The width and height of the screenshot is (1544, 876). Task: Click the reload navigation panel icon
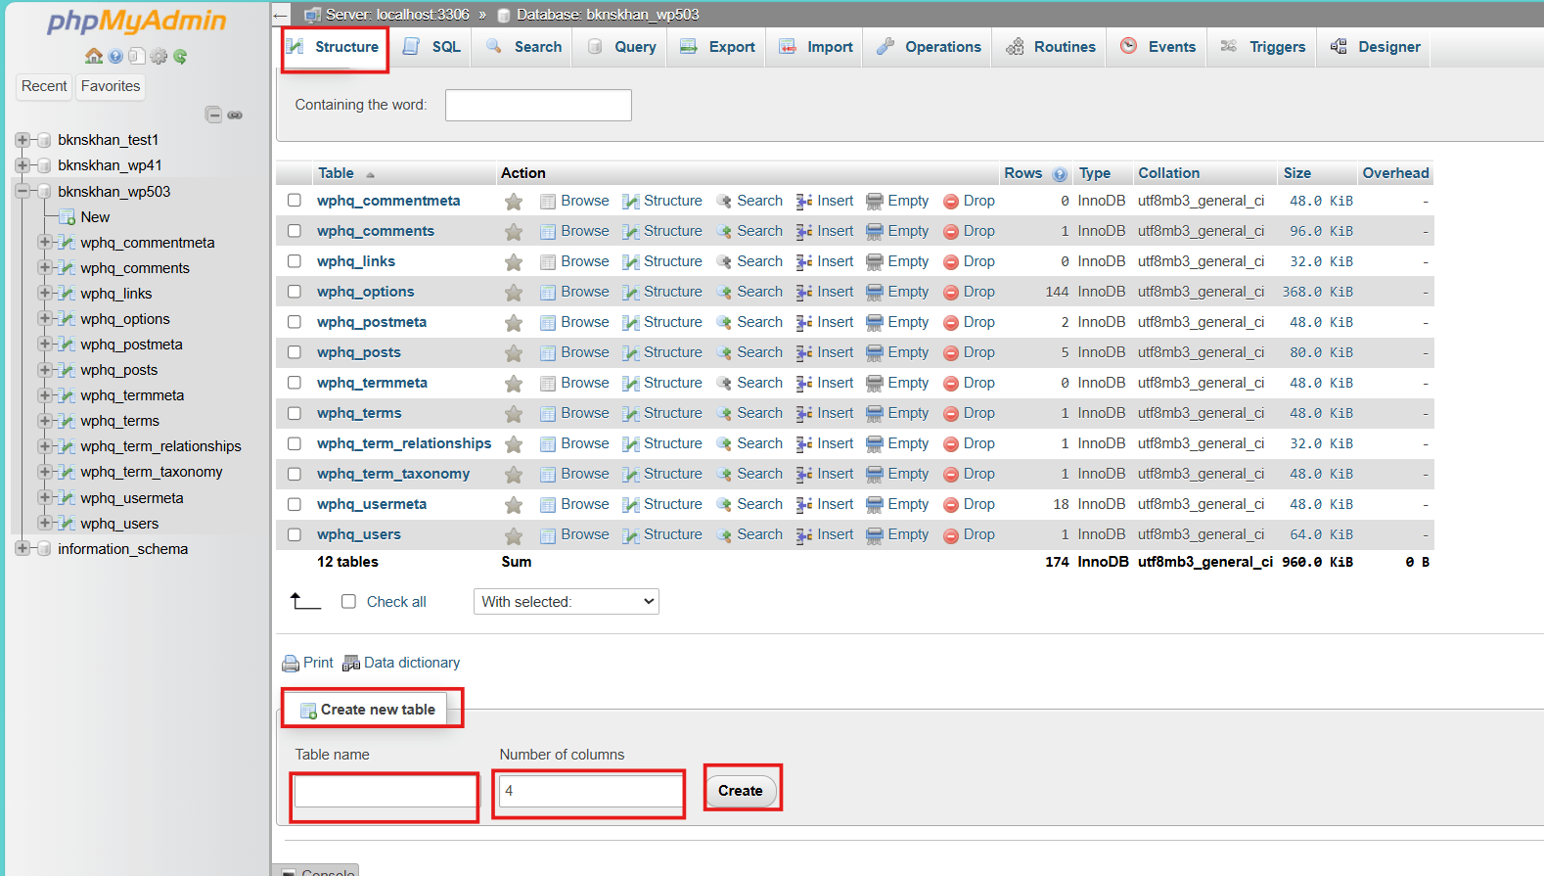(x=180, y=57)
